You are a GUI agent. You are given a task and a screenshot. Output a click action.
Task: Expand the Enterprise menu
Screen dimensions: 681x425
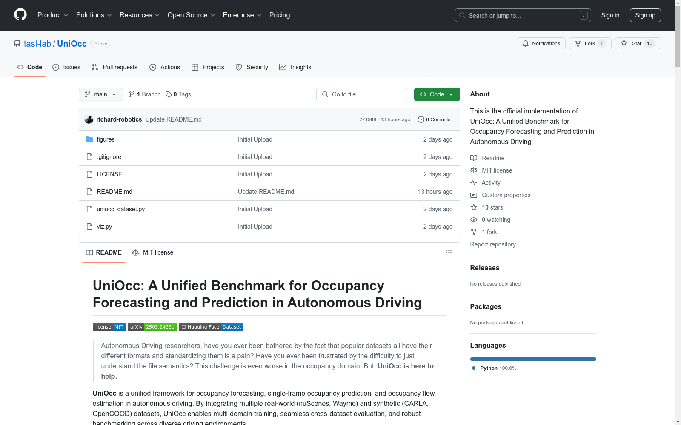tap(242, 15)
